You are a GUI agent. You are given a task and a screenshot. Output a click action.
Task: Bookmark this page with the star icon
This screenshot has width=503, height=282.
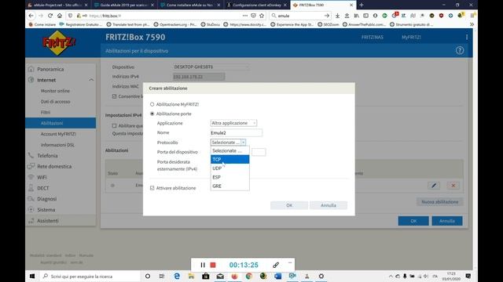point(262,16)
